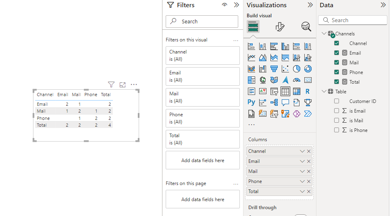The height and width of the screenshot is (216, 391).
Task: Select the Map globe visual
Action: click(x=262, y=80)
